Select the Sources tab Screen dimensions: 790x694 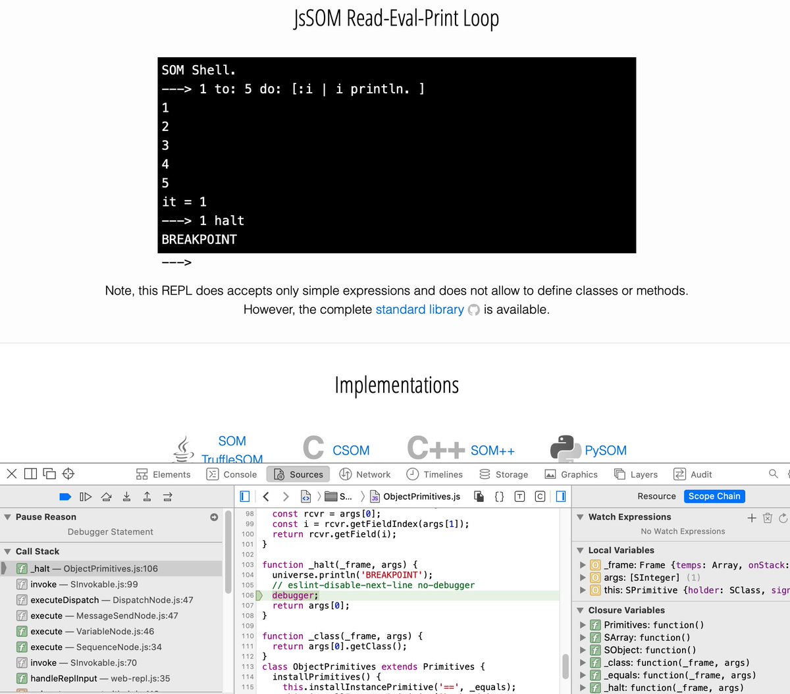coord(298,474)
